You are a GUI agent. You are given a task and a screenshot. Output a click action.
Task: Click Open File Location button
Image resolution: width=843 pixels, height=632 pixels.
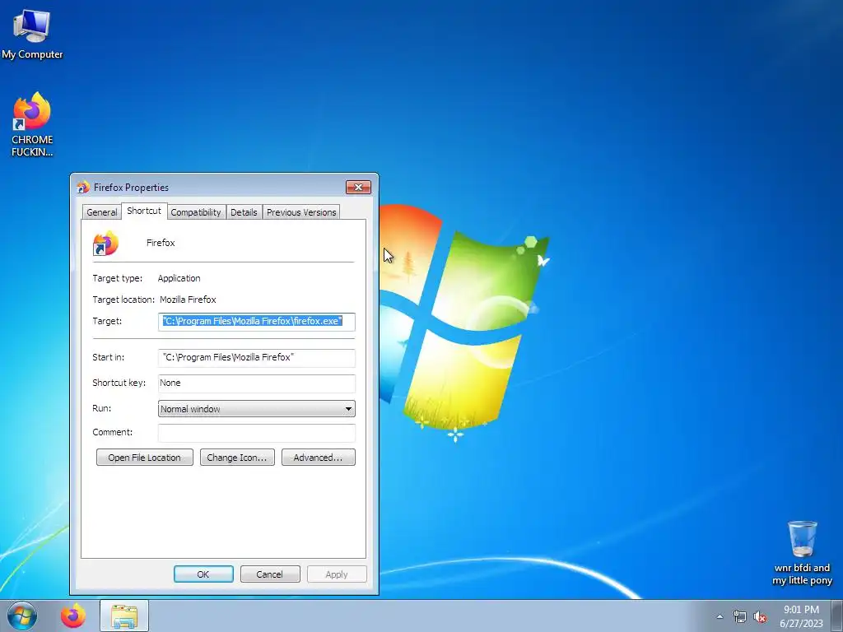click(x=145, y=458)
